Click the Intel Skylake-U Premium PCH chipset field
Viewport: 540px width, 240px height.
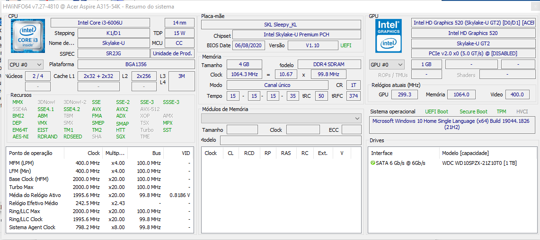pos(297,35)
